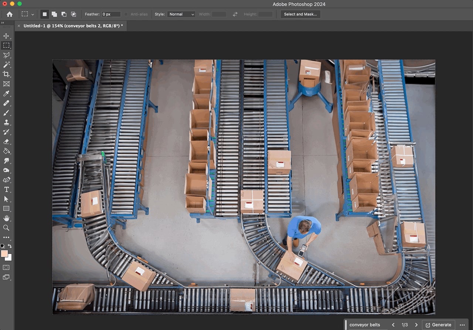
Task: Select the Move tool
Action: (x=6, y=36)
